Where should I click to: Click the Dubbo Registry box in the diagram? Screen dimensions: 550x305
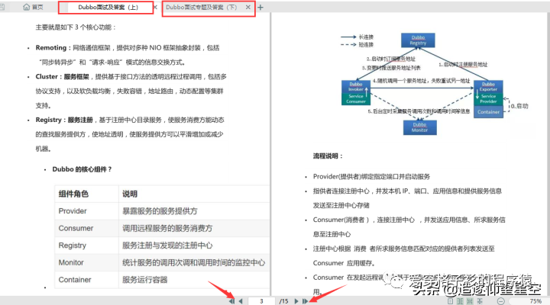[x=418, y=40]
